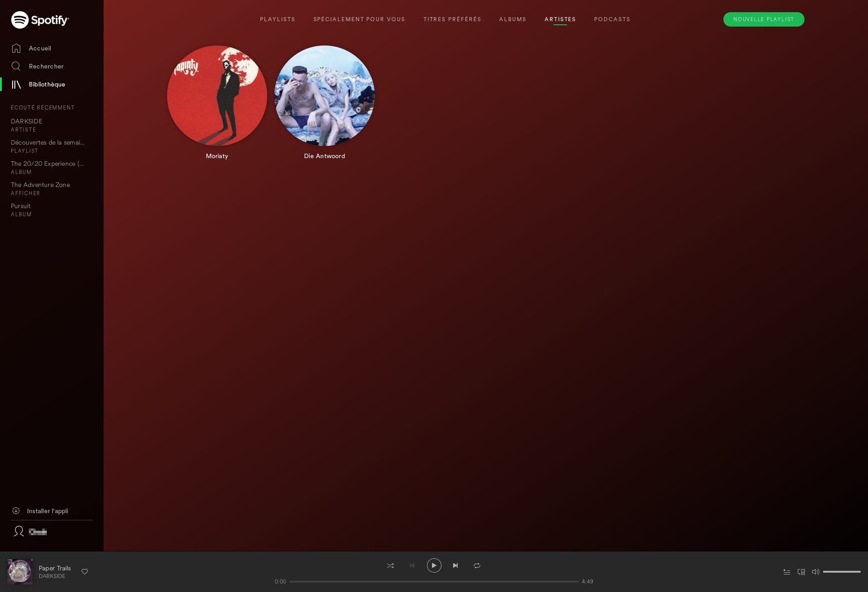Open DARKSIDE artist in now playing bar
The image size is (868, 592).
[52, 576]
